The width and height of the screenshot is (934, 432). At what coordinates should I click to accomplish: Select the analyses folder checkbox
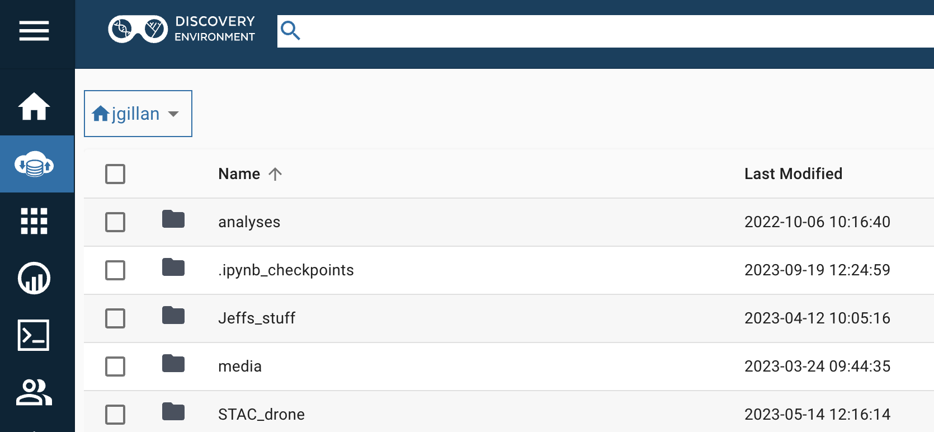[x=115, y=222]
